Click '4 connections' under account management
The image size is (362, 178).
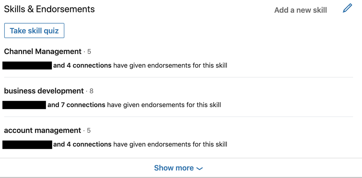(x=89, y=144)
